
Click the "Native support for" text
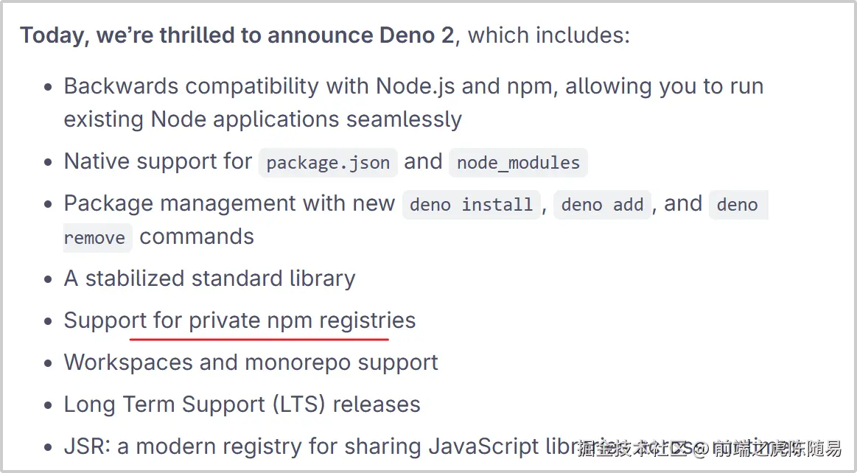point(158,161)
